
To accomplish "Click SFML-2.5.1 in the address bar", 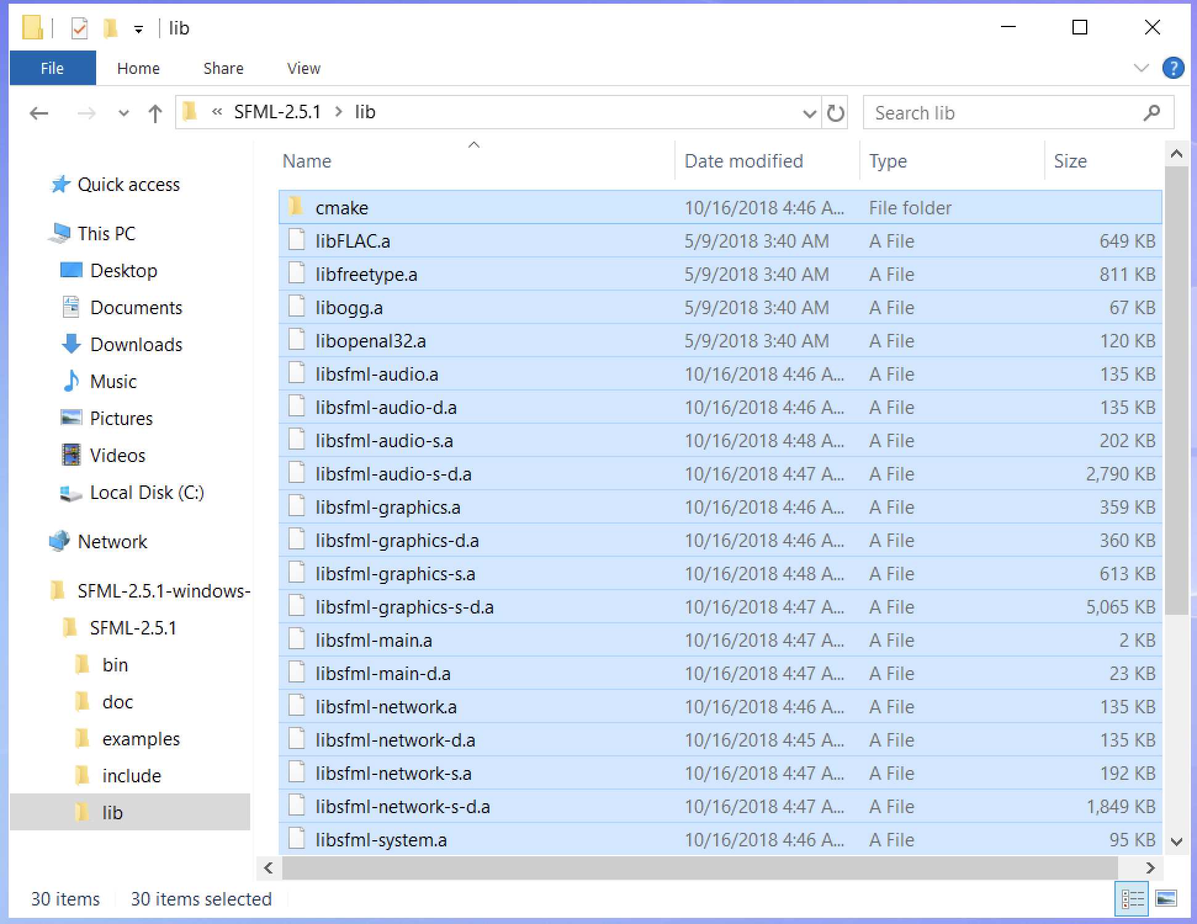I will point(277,112).
